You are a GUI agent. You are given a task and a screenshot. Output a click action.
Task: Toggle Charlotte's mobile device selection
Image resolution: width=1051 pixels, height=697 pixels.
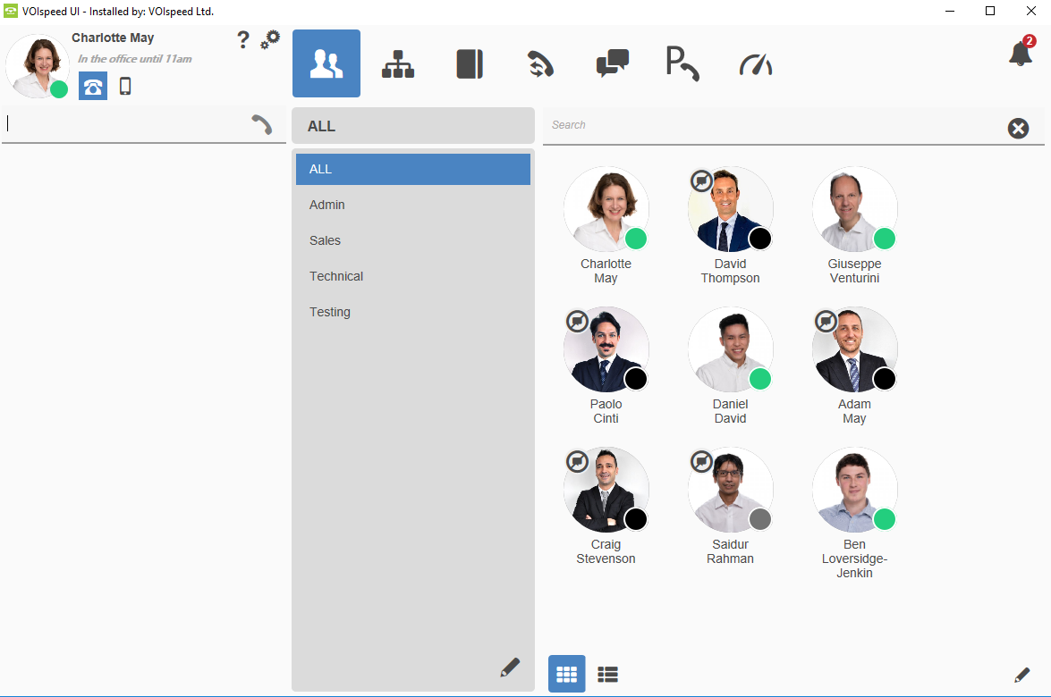point(125,86)
